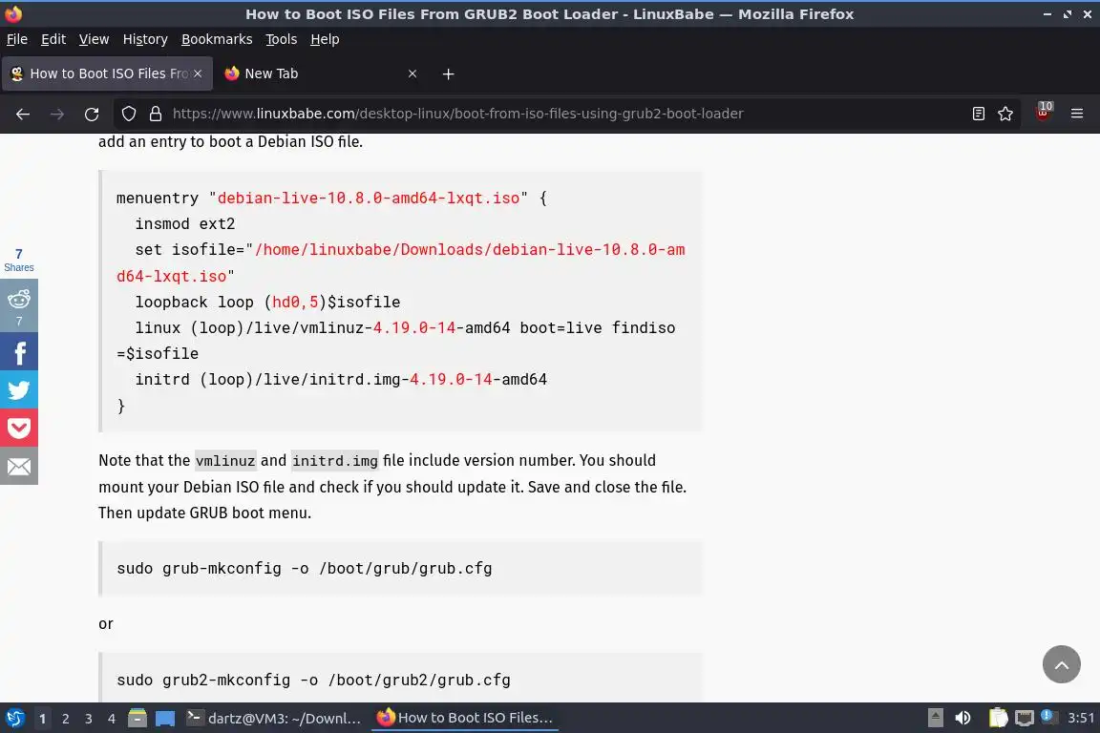This screenshot has height=733, width=1100.
Task: Open the Help menu
Action: coord(325,39)
